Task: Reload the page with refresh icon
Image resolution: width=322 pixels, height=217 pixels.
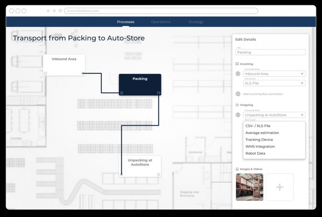Action: click(60, 11)
